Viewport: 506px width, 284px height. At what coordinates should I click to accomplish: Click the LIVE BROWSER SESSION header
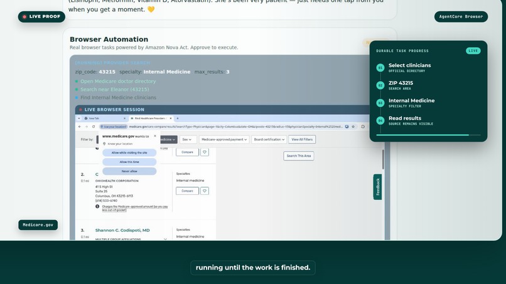click(x=114, y=110)
